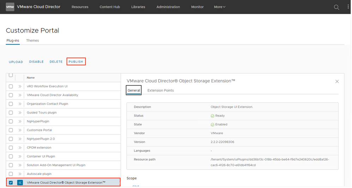
Task: Click details arrow icon for CPOM extension
Action: pyautogui.click(x=20, y=147)
